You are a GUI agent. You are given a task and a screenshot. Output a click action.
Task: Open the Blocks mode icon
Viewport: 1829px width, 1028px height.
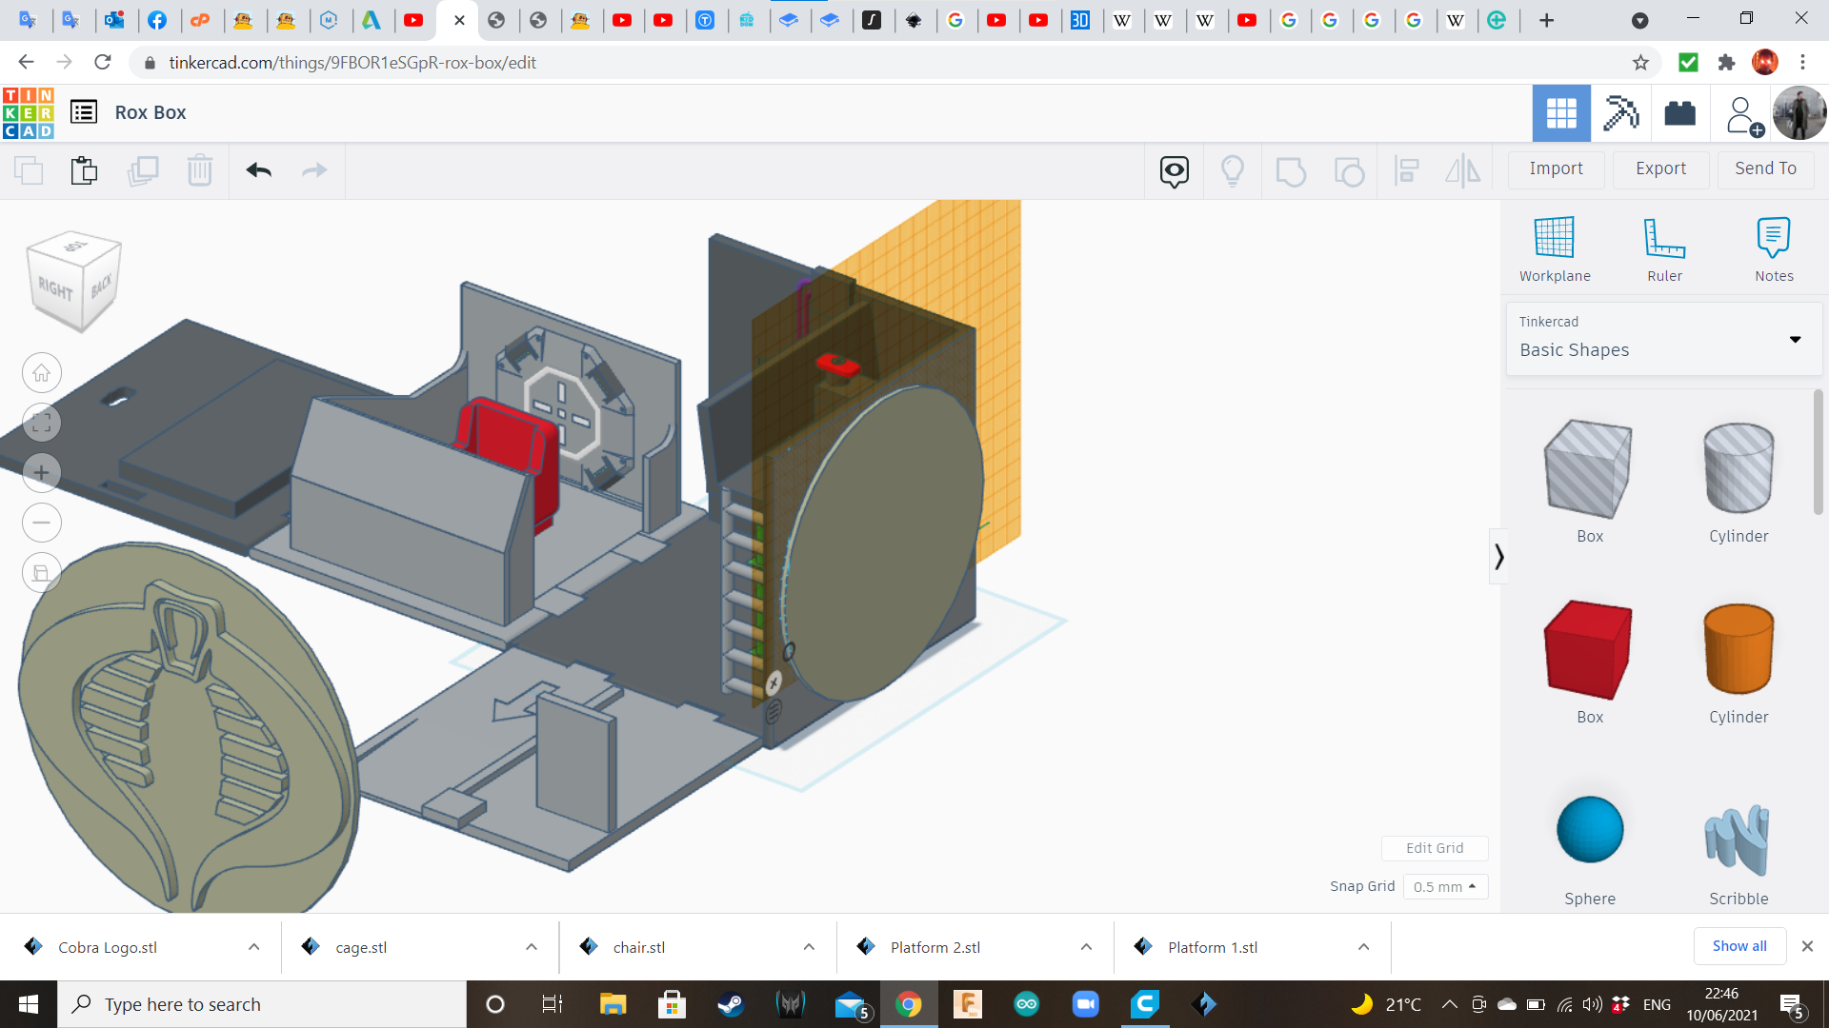tap(1620, 113)
